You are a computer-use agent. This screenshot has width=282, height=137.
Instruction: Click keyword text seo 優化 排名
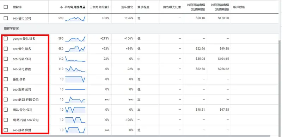22,49
